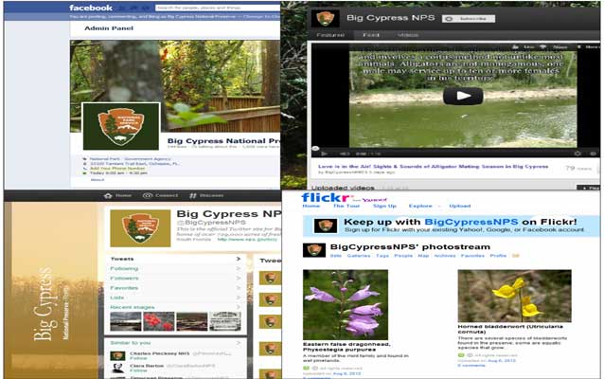Screen dimensions: 604x379
Task: Open the first recent image thumbnail
Action: (x=126, y=321)
